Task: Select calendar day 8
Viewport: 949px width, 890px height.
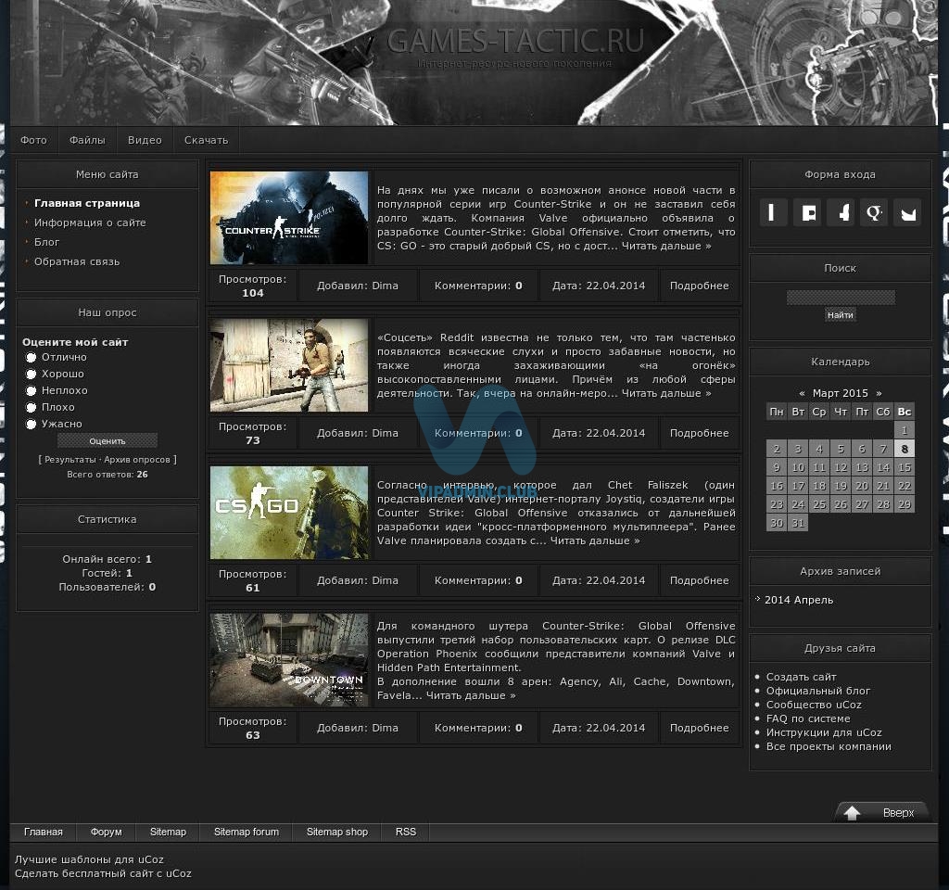Action: point(905,449)
